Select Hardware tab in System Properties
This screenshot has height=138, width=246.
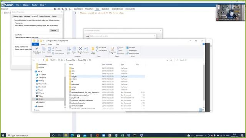coord(27,16)
